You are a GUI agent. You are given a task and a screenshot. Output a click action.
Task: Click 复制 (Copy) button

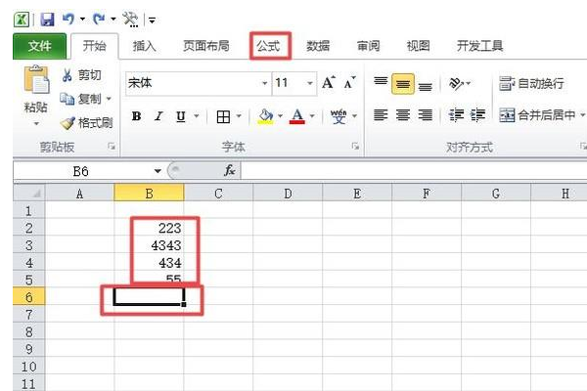pyautogui.click(x=80, y=99)
